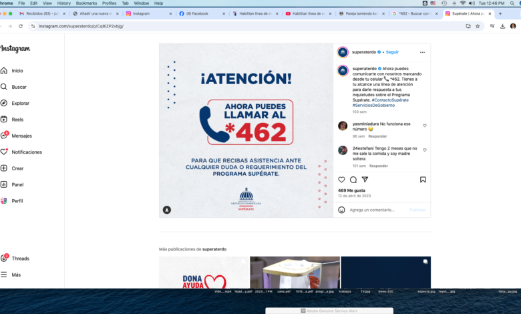Open Spotlight search in menu bar

(512, 3)
